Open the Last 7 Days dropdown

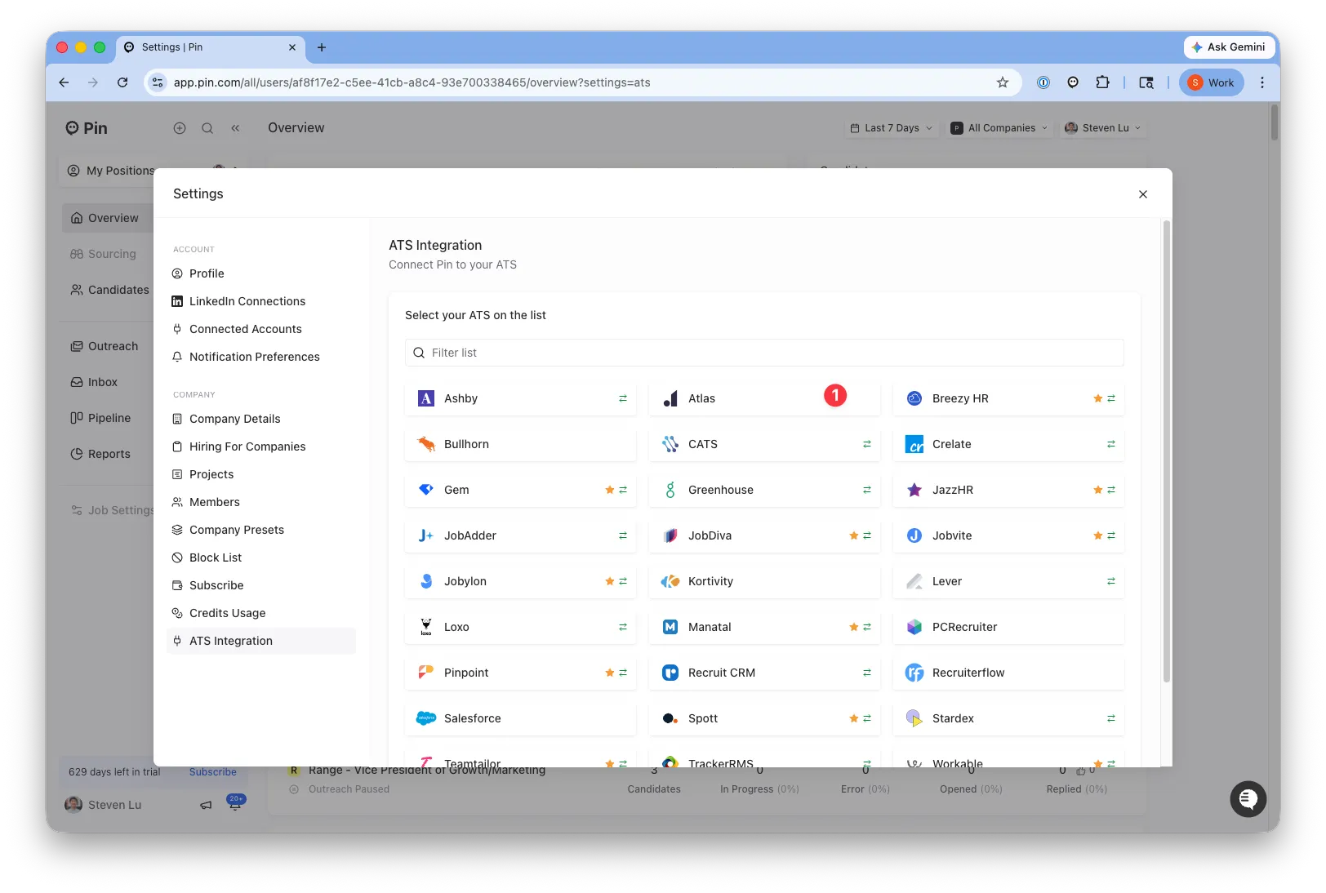point(892,128)
